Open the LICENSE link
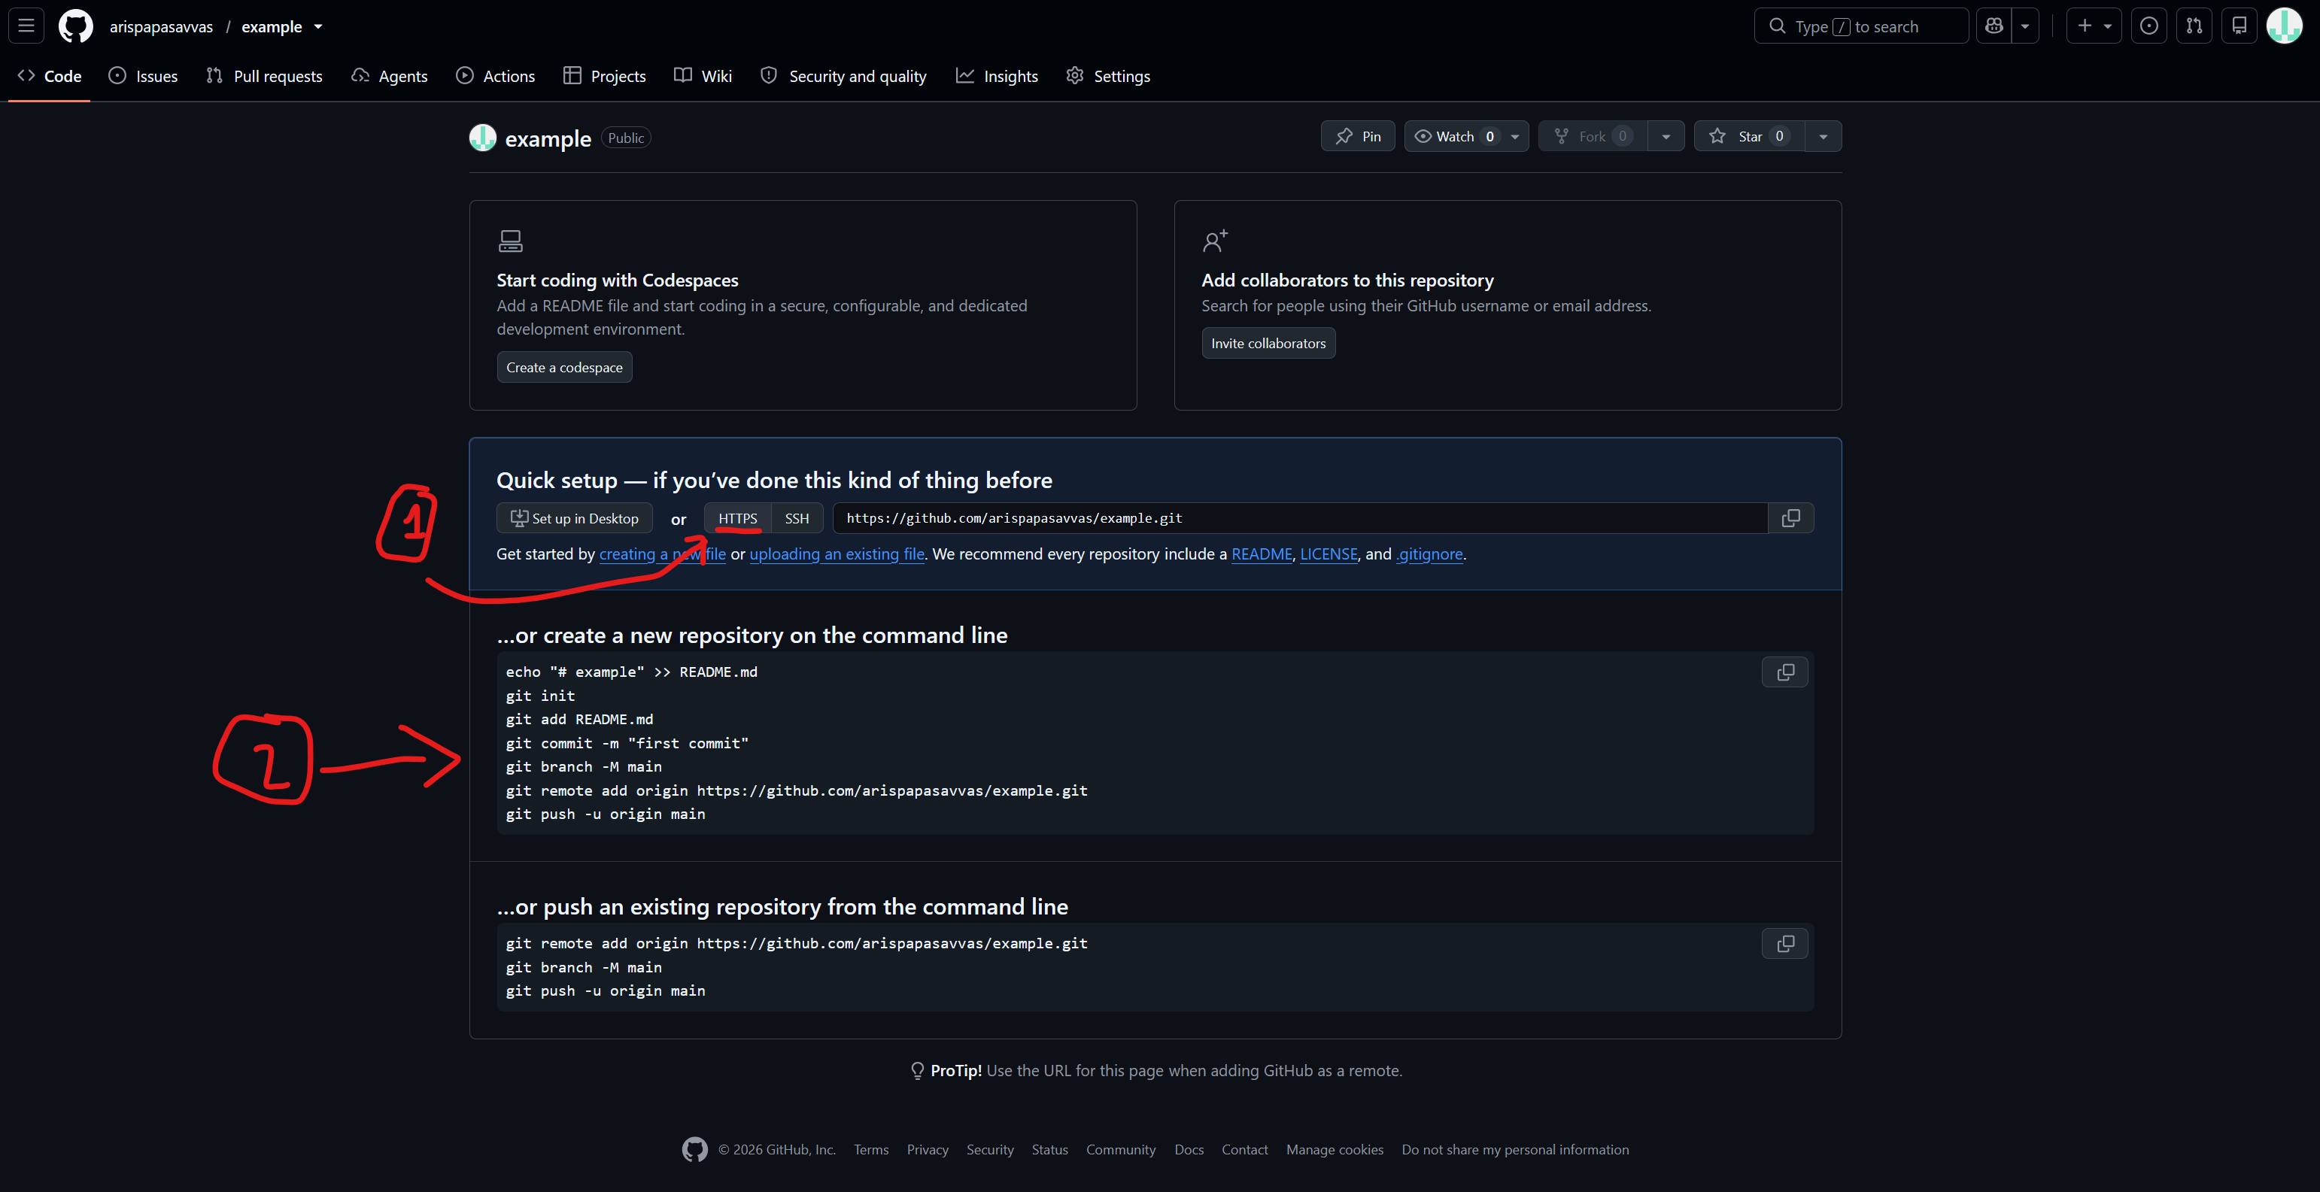 coord(1329,554)
